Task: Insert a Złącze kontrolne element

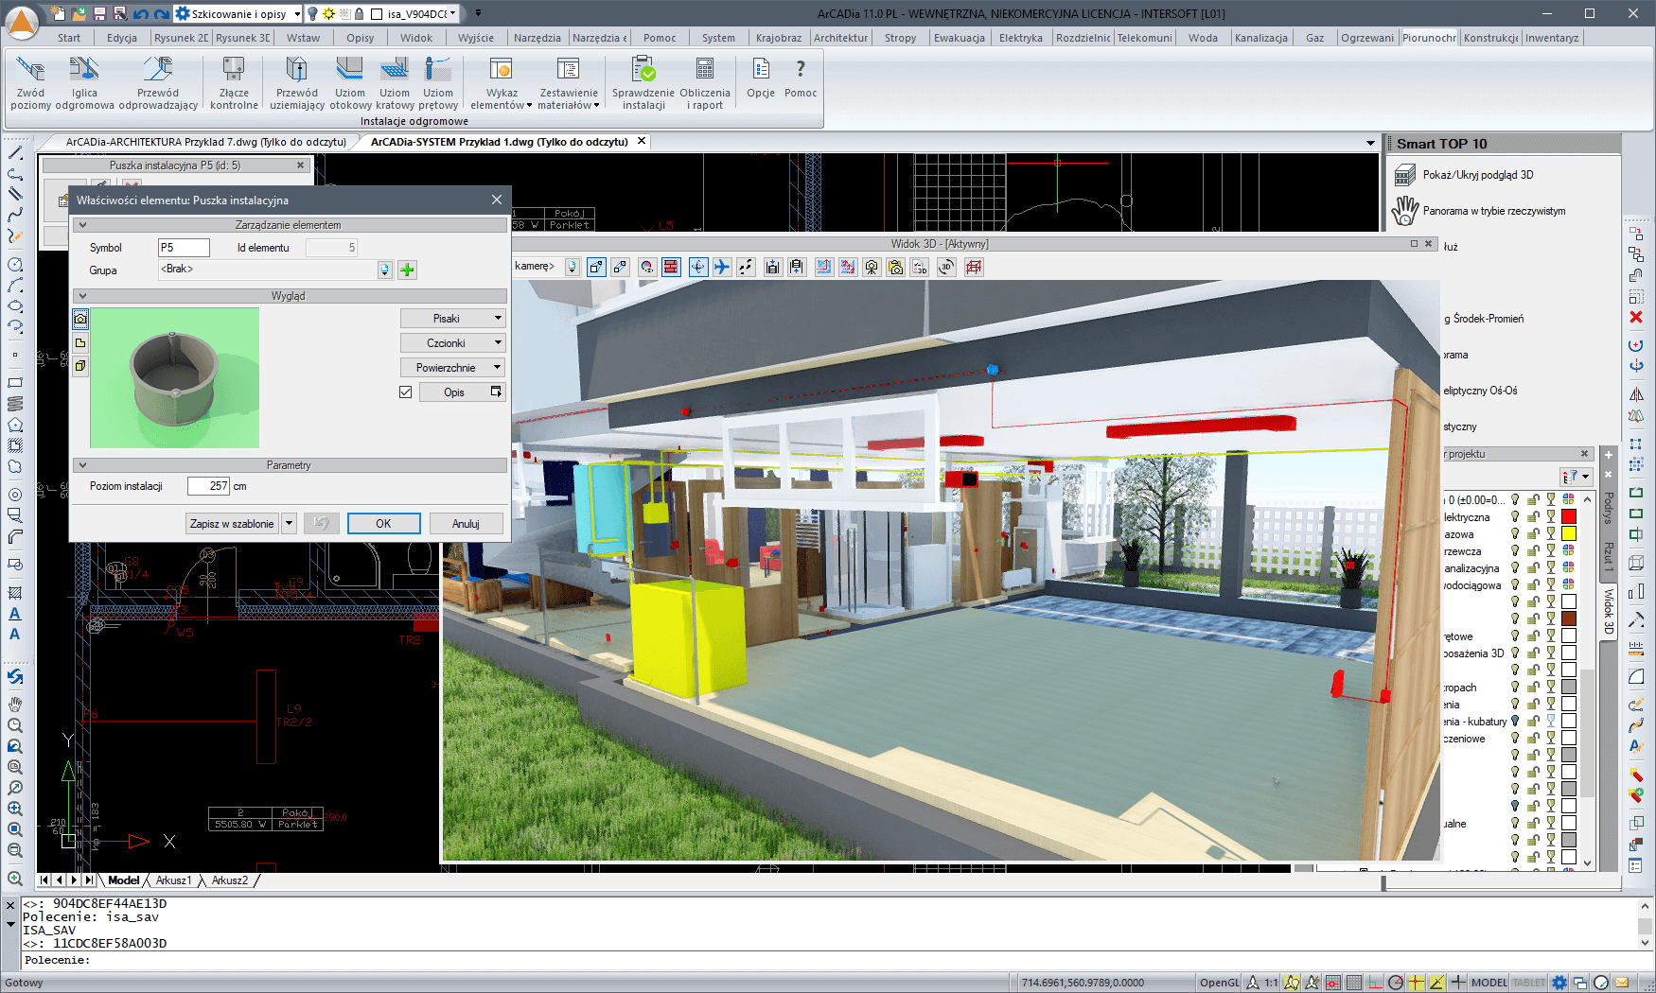Action: (233, 83)
